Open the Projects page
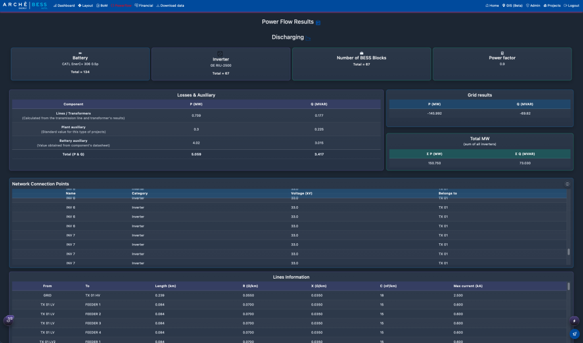 tap(552, 5)
